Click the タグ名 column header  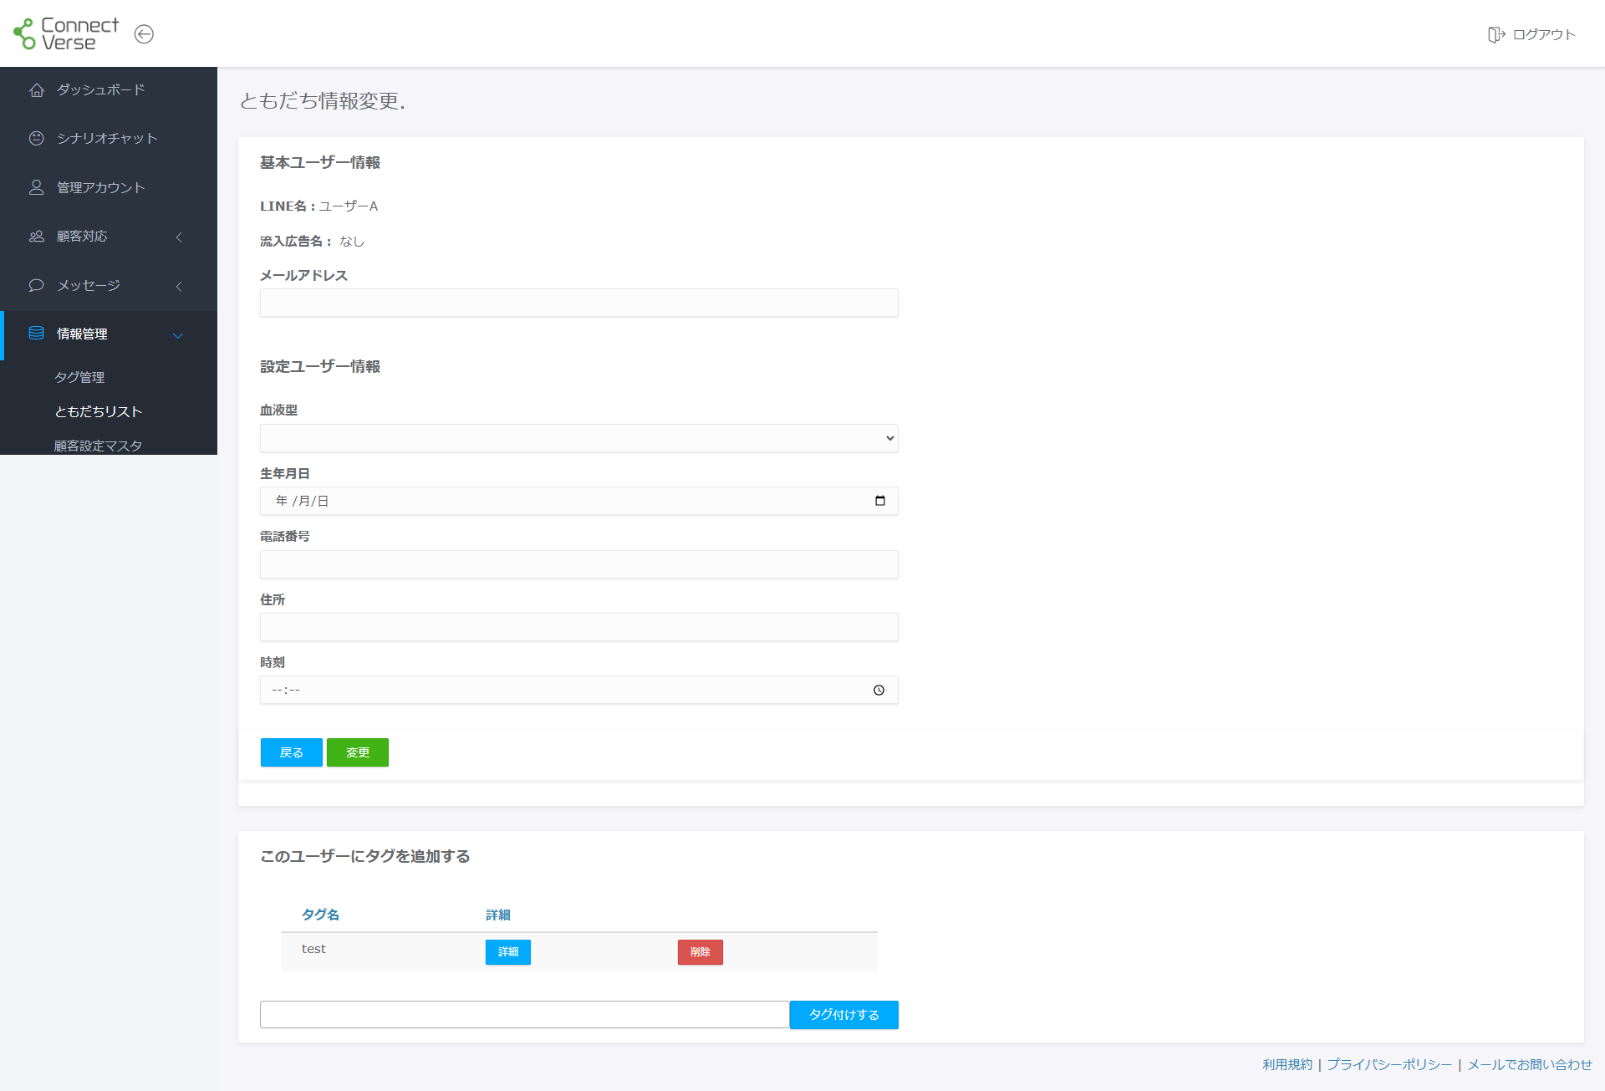(320, 915)
